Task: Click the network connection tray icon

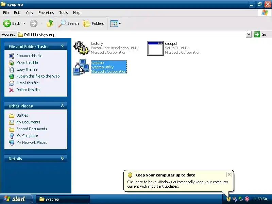Action: point(241,199)
